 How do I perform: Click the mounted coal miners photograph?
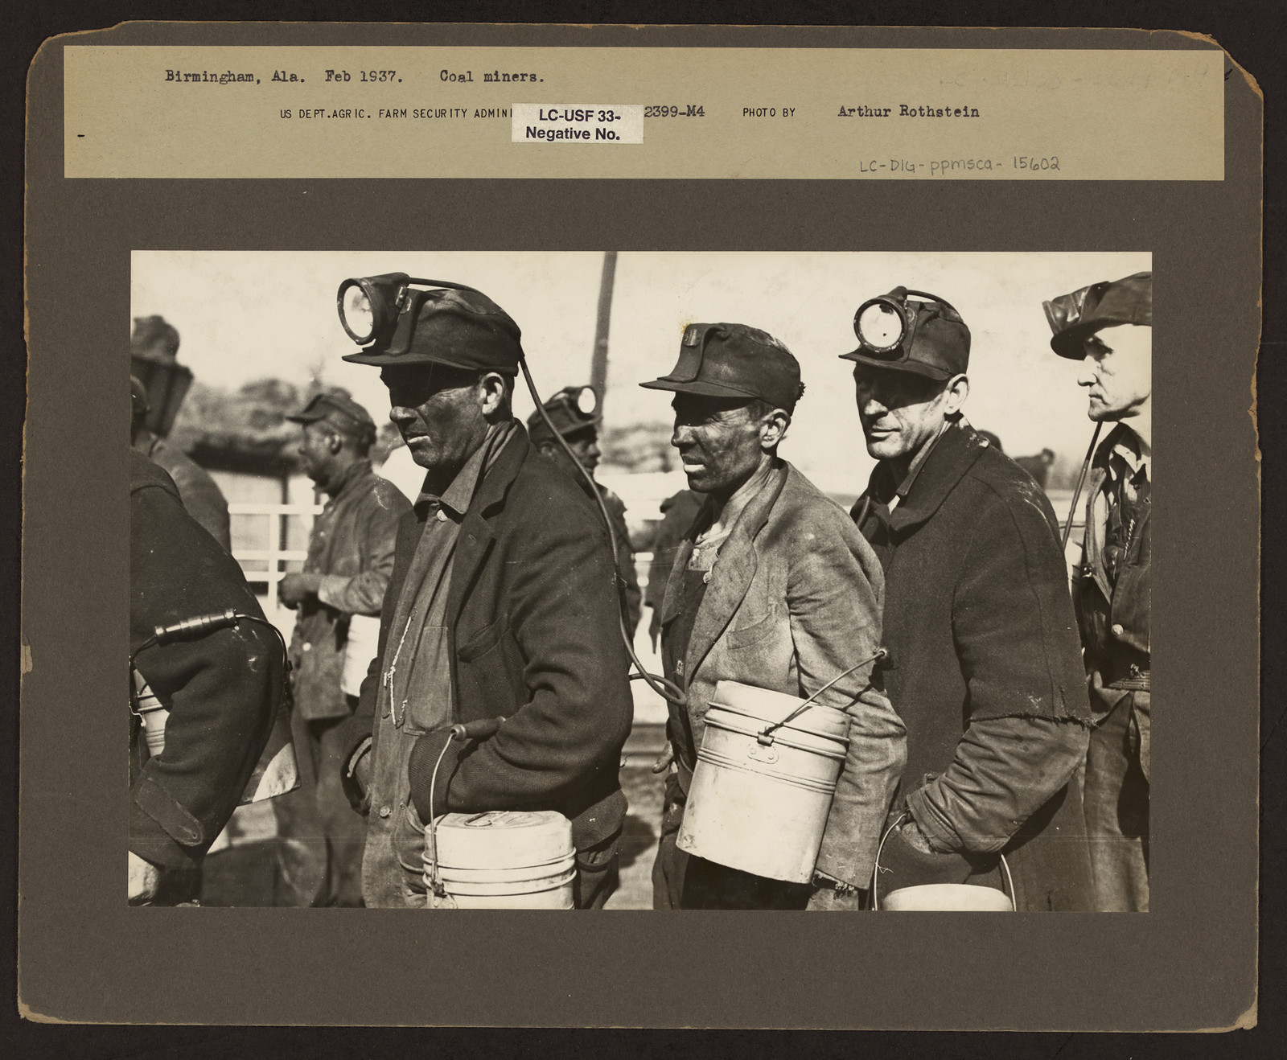(640, 581)
